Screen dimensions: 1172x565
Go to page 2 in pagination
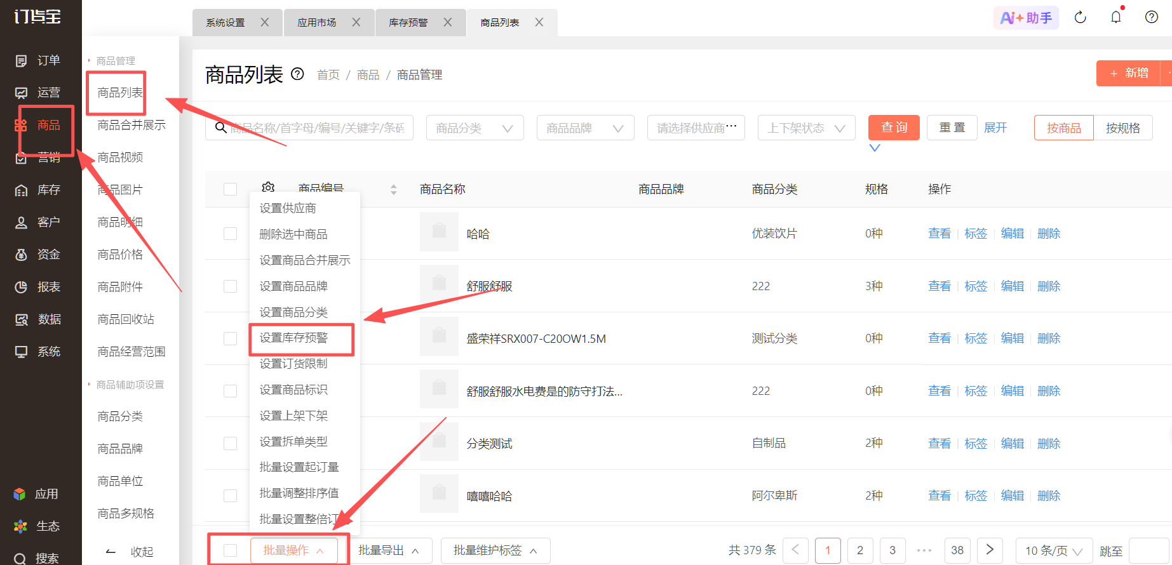(860, 550)
